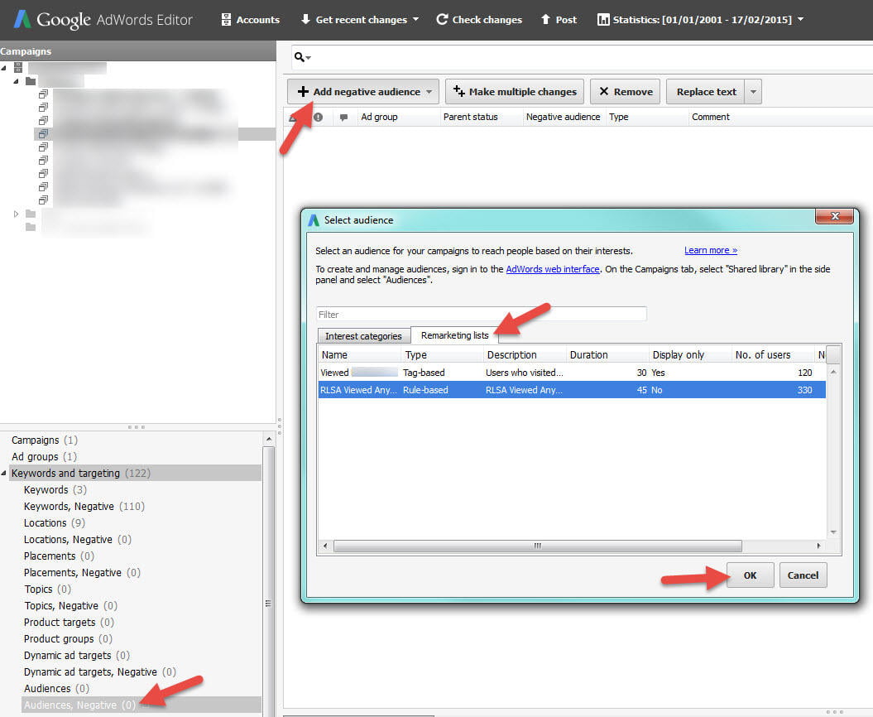Select the Viewed tag-based audience row
Image resolution: width=873 pixels, height=717 pixels.
pos(572,373)
